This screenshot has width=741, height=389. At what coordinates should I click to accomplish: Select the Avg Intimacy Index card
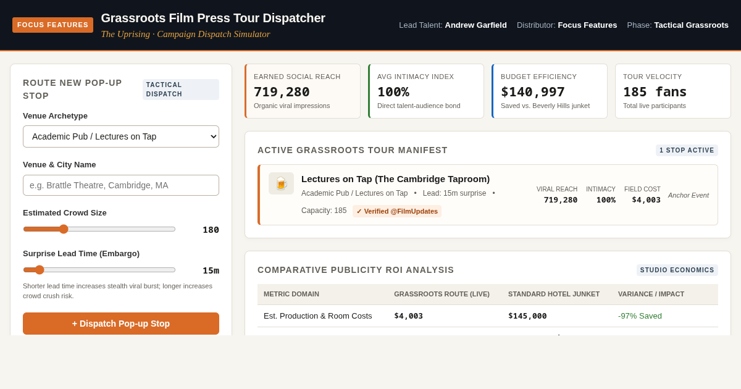[426, 91]
